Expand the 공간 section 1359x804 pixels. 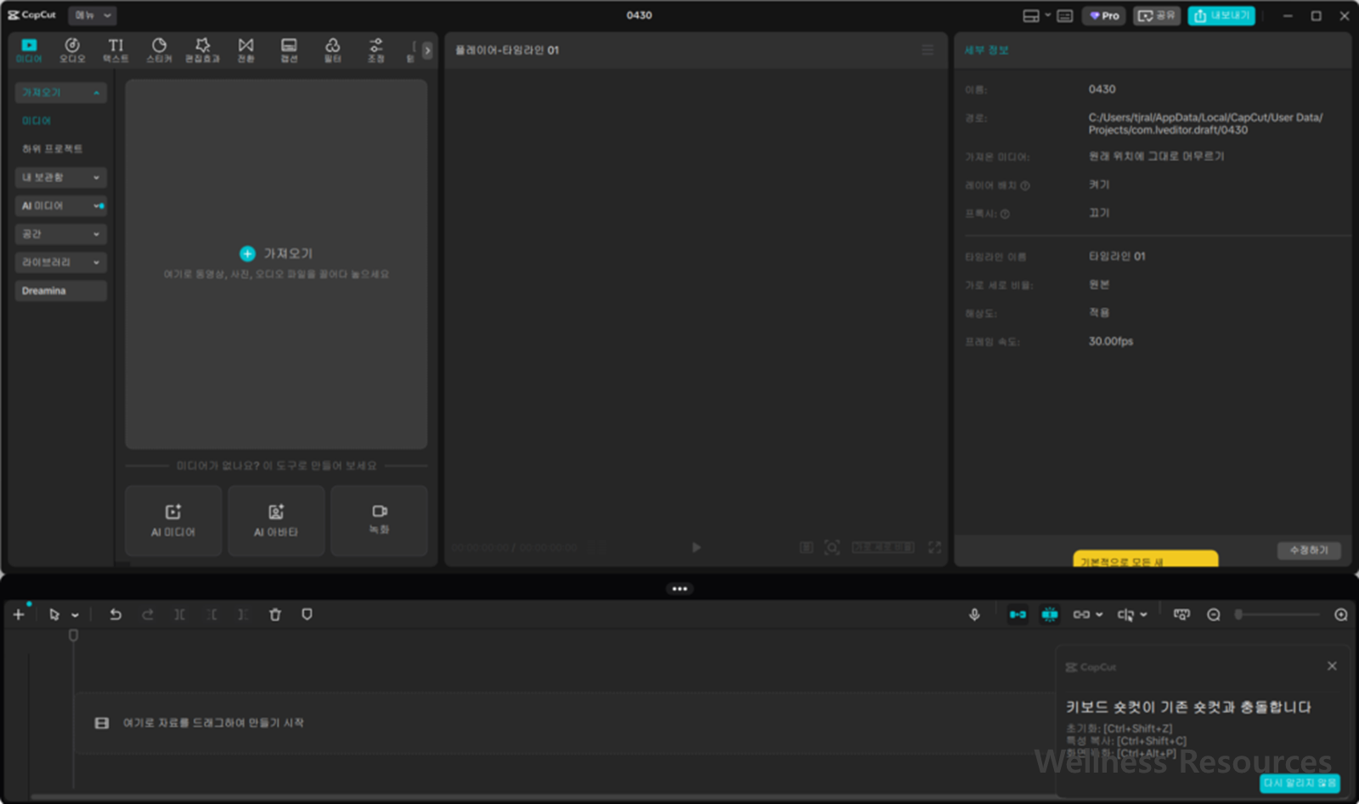click(x=60, y=233)
